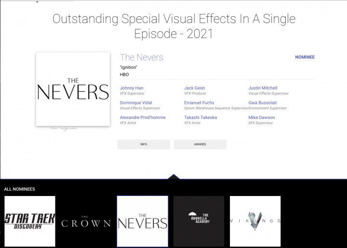
Task: Select The Crown nominee thumbnail
Action: tap(86, 221)
